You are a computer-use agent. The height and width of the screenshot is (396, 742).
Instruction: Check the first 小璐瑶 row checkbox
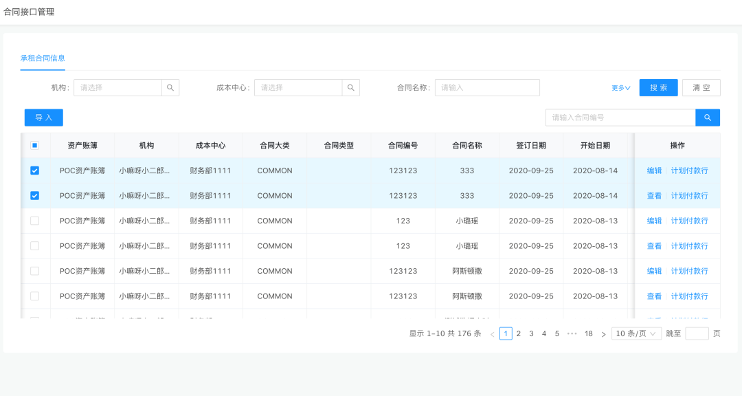[35, 221]
